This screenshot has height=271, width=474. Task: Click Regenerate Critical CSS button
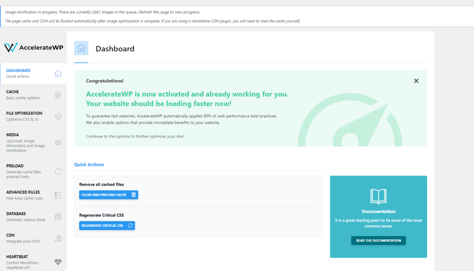(x=107, y=226)
